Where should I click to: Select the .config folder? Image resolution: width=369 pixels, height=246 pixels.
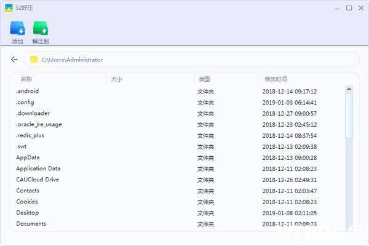pyautogui.click(x=25, y=102)
